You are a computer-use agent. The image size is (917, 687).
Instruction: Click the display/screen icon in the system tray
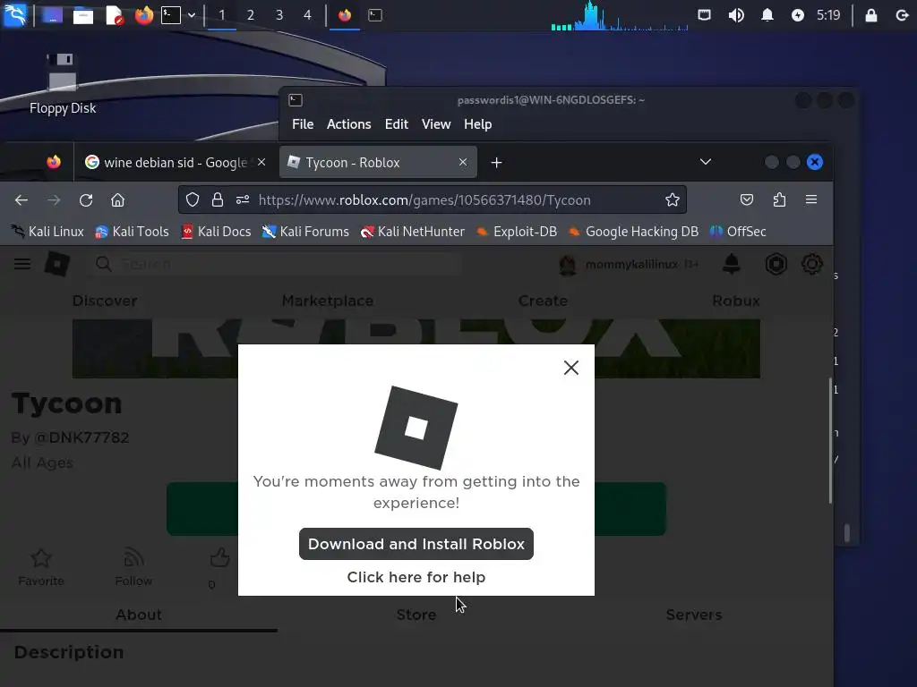[704, 15]
